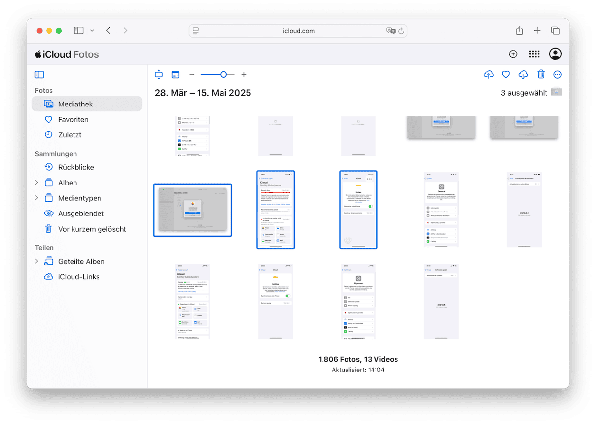This screenshot has width=596, height=424.
Task: Click the plus button to zoom in
Action: pos(244,75)
